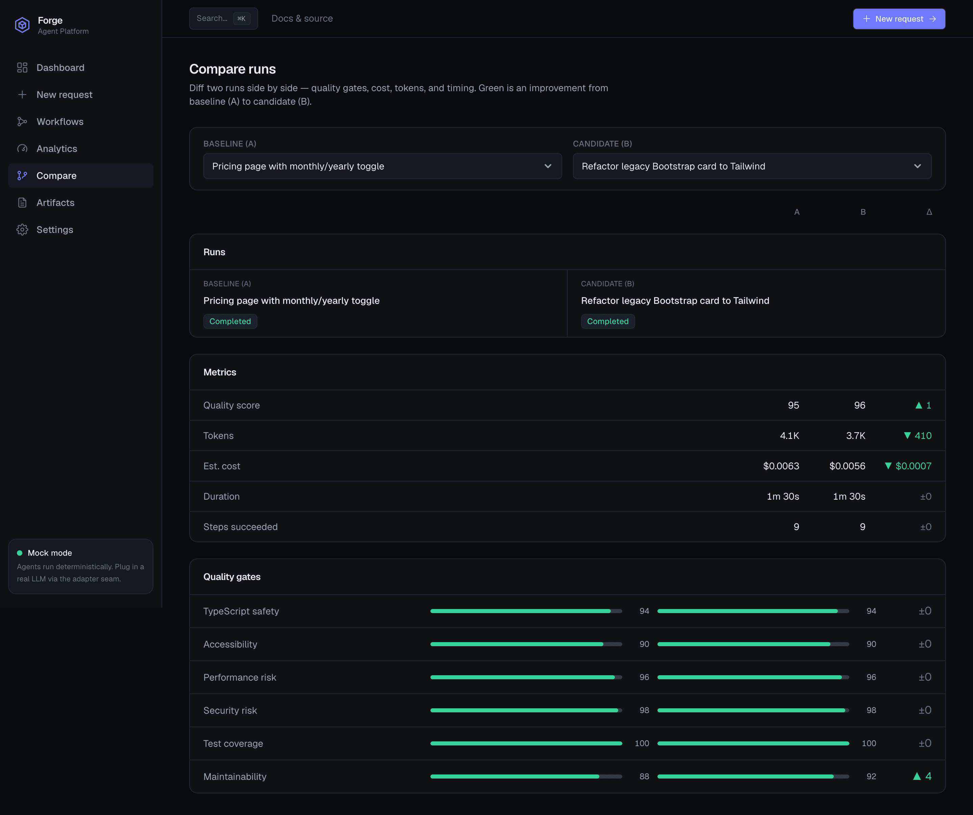Click the Tokens baseline value 4.1K
The image size is (973, 815).
click(x=790, y=436)
